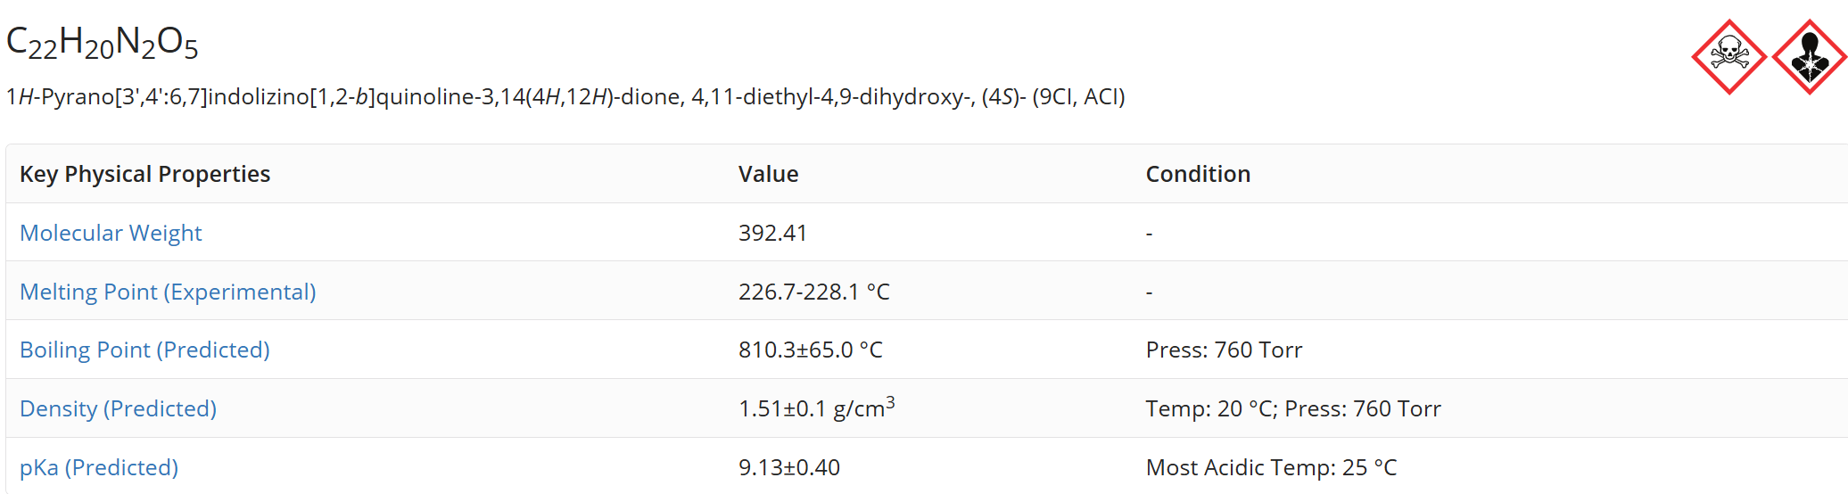Click the Condition column header
Viewport: 1848px width, 494px height.
click(1198, 174)
